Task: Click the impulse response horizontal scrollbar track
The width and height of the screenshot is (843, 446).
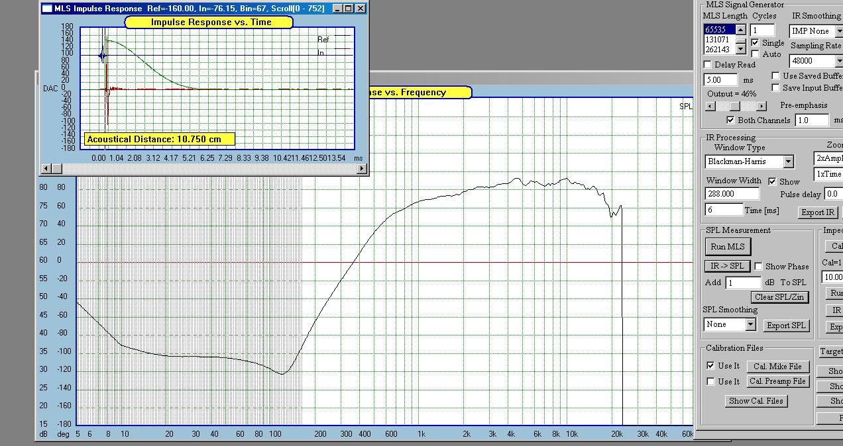Action: (x=209, y=169)
